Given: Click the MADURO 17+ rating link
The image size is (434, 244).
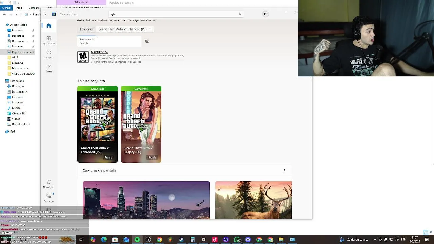Looking at the screenshot, I should (99, 52).
